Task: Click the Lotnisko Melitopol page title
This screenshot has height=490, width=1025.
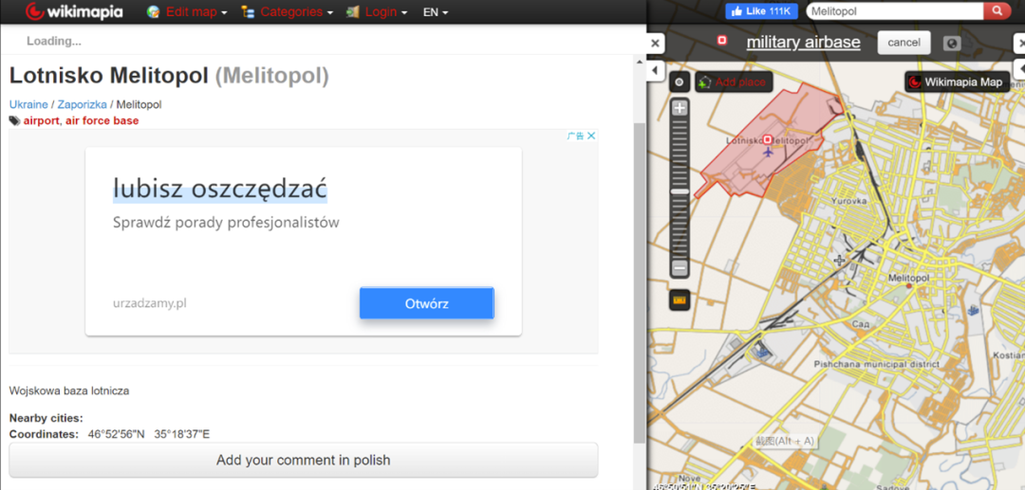Action: click(x=169, y=76)
